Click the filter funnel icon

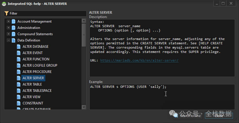(7, 13)
